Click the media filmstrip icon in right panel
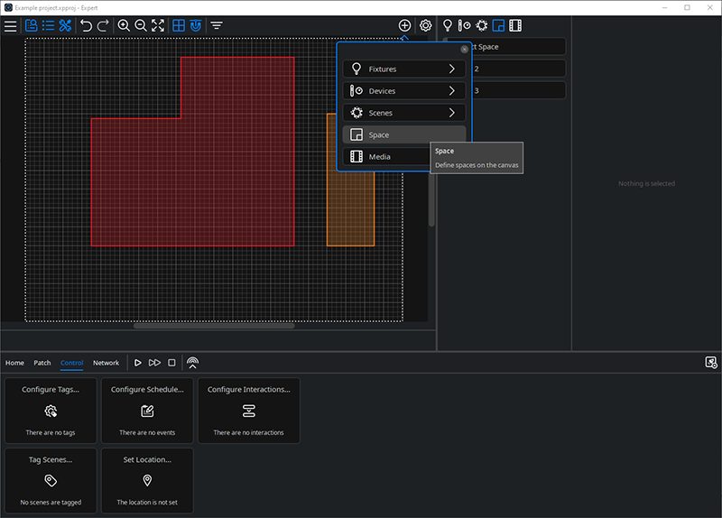722x518 pixels. [516, 26]
